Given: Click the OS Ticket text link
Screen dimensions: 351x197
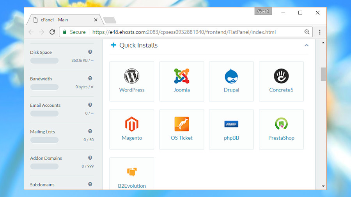Looking at the screenshot, I should 181,138.
